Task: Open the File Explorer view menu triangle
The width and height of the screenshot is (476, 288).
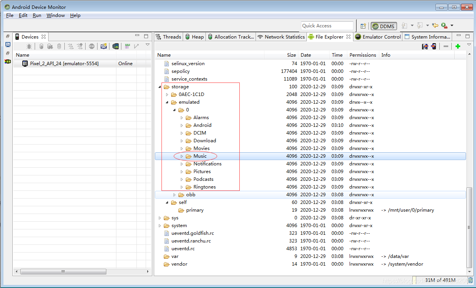Action: coord(469,45)
